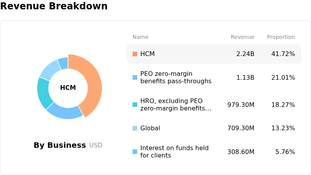Screen dimensions: 311x175
Task: Click the Revenue column header
Action: click(x=242, y=37)
